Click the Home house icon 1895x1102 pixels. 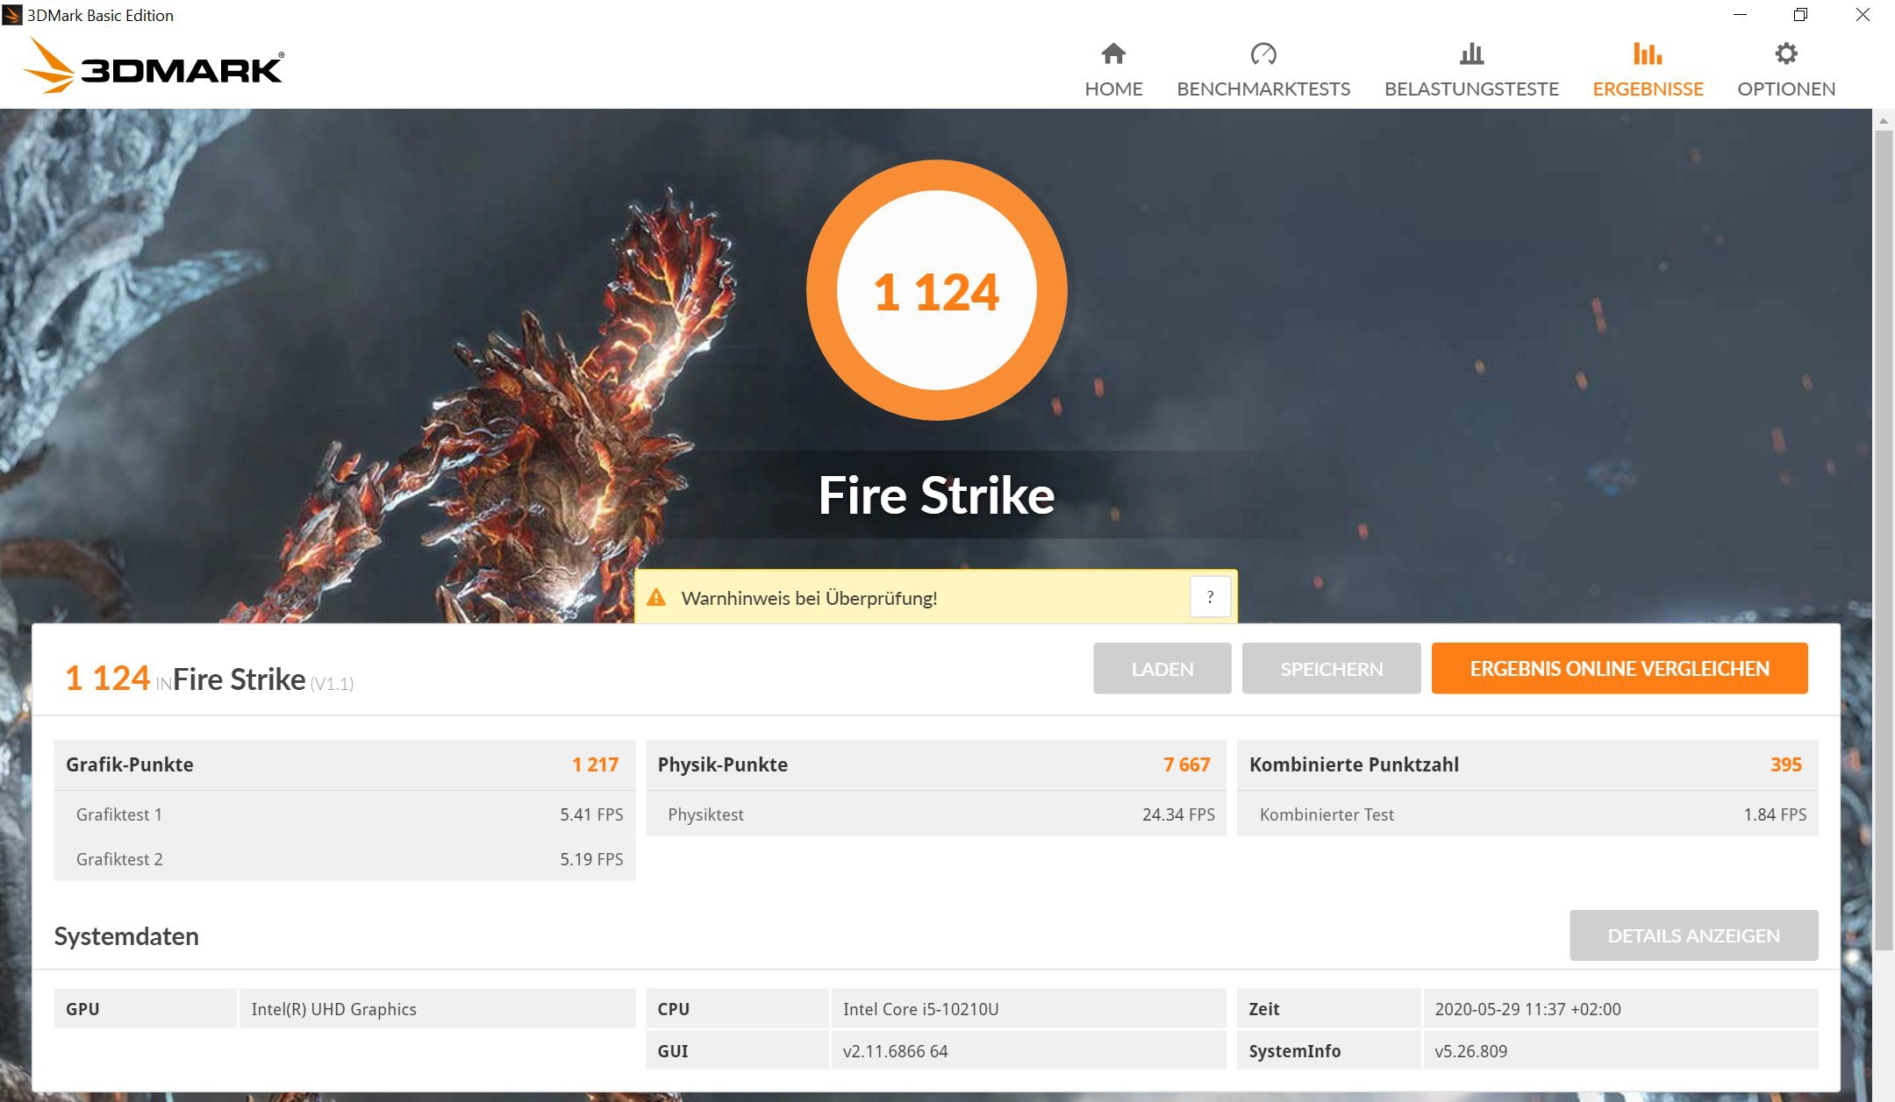1113,54
